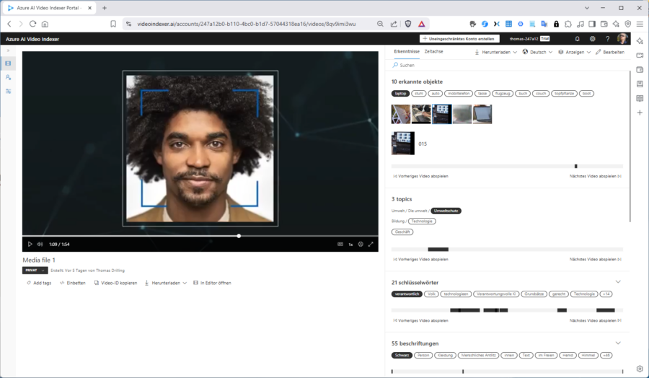
Task: Open the people icon in left sidebar
Action: point(9,77)
